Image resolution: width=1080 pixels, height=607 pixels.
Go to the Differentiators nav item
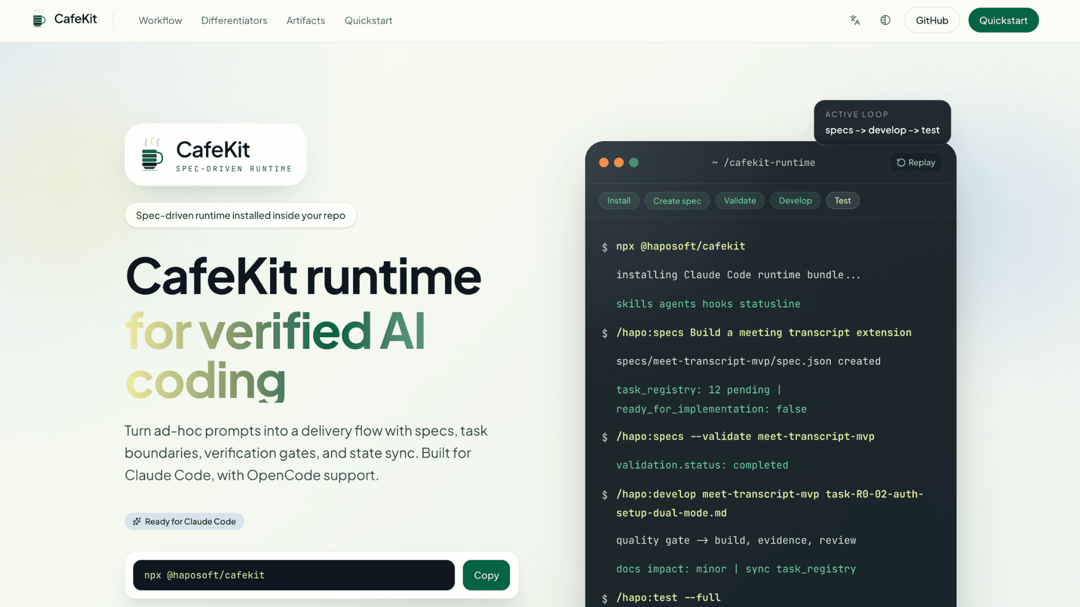(x=234, y=20)
